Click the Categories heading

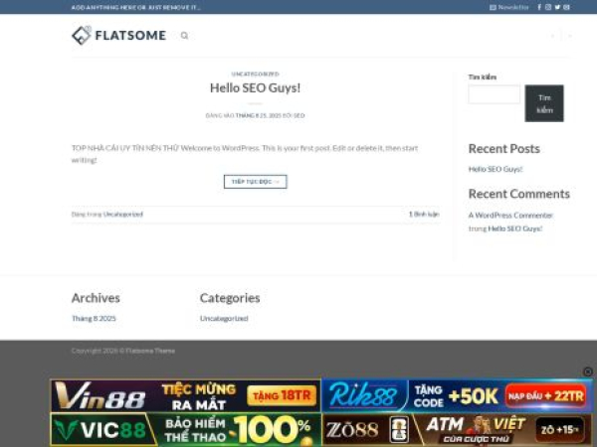(230, 298)
